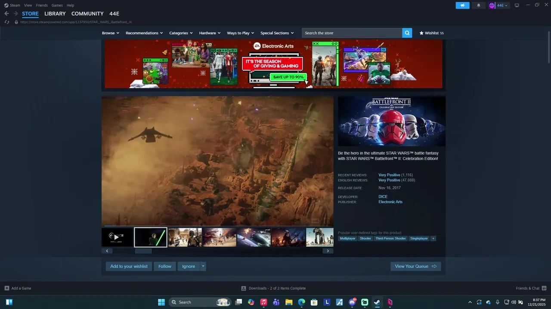Open the 44E account dropdown
551x309 pixels.
pos(498,5)
